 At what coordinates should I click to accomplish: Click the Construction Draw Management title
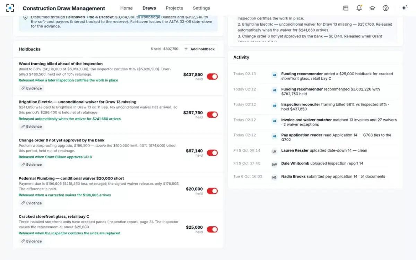64,8
